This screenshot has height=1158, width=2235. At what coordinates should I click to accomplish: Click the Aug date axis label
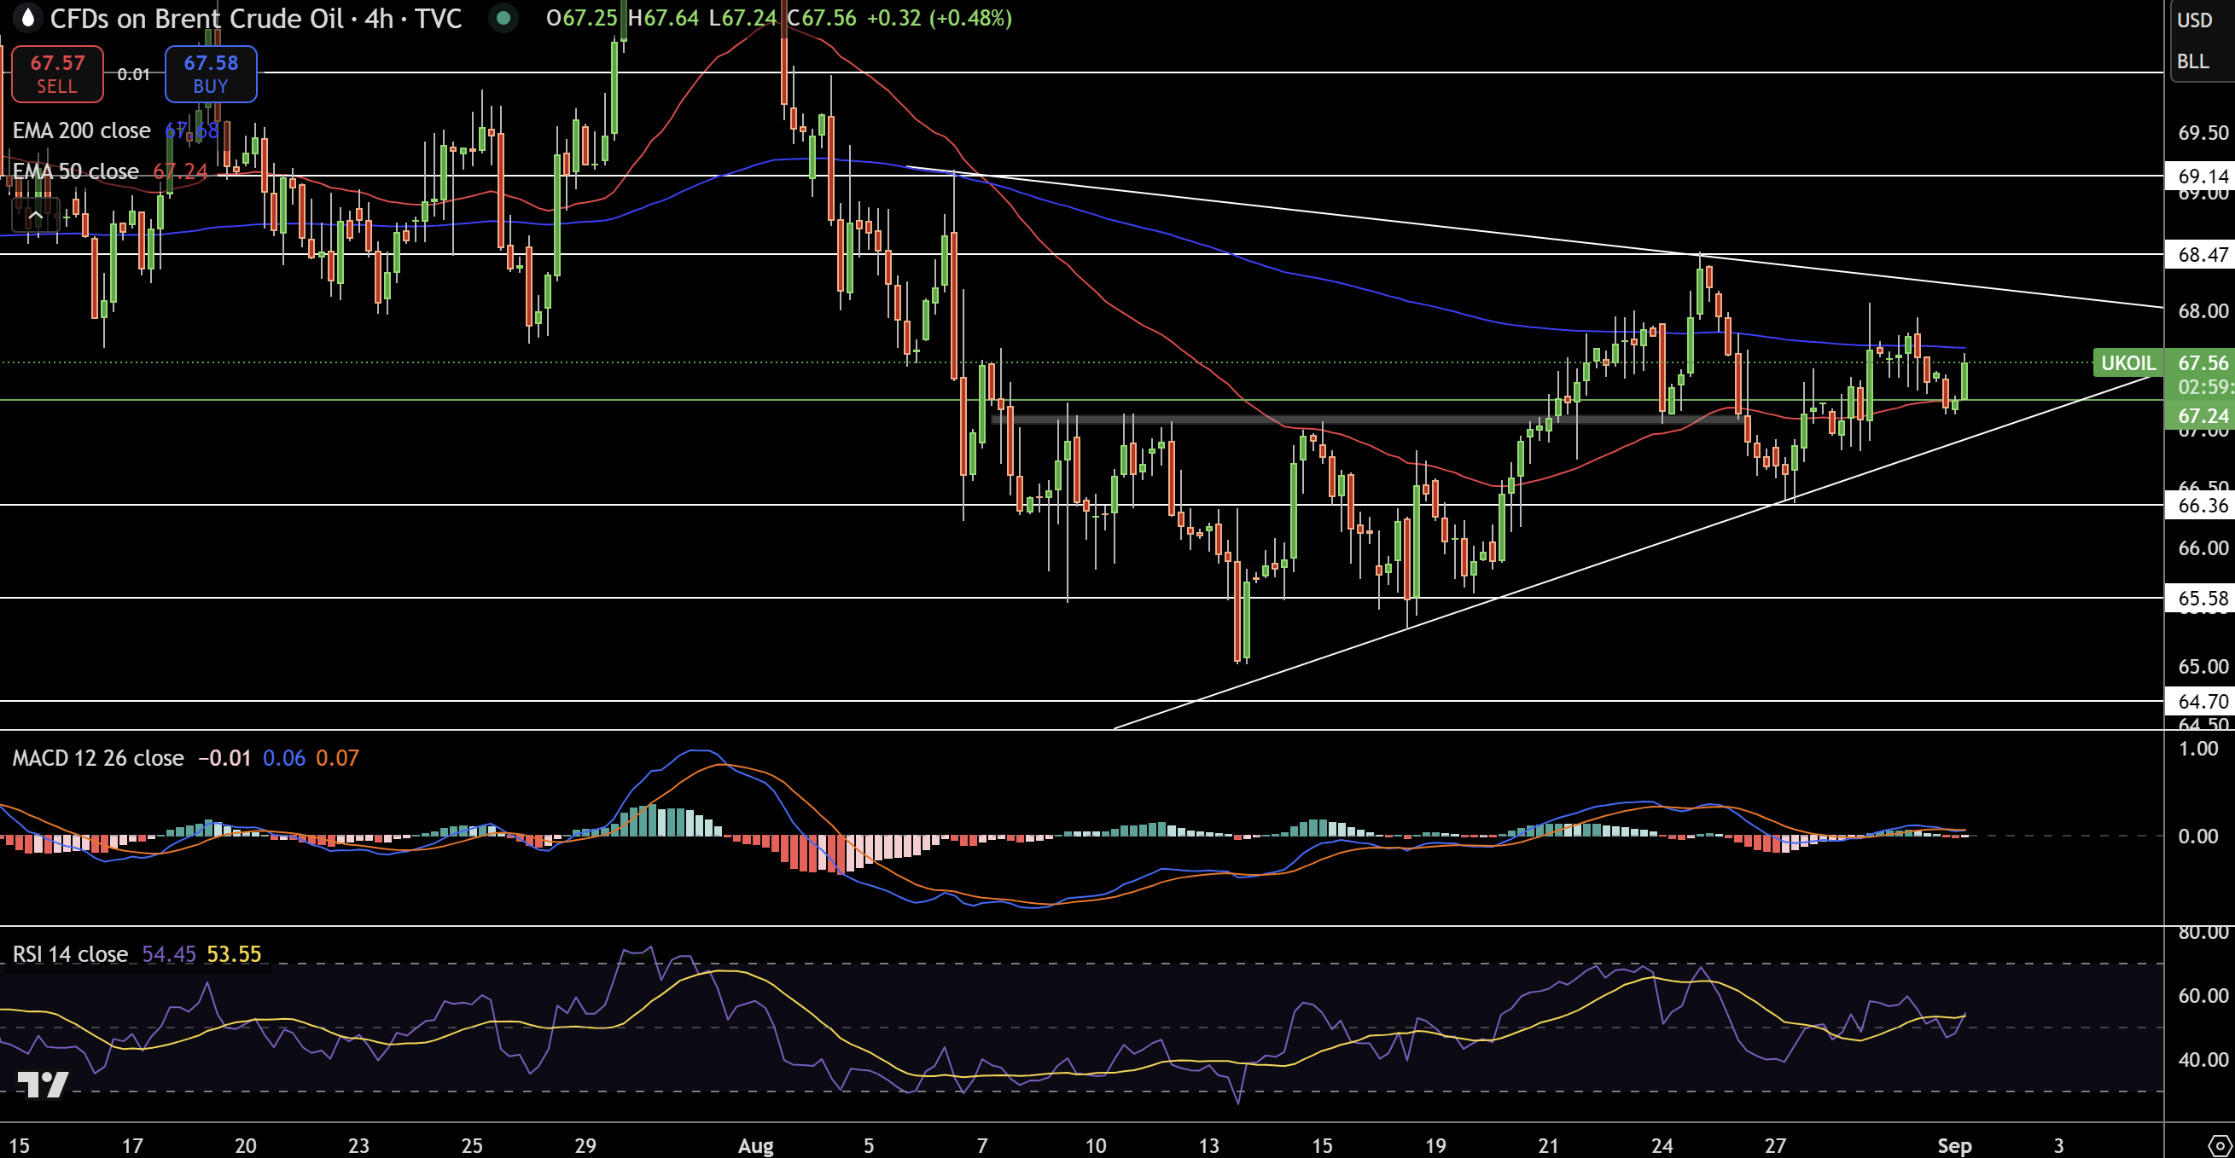(756, 1146)
